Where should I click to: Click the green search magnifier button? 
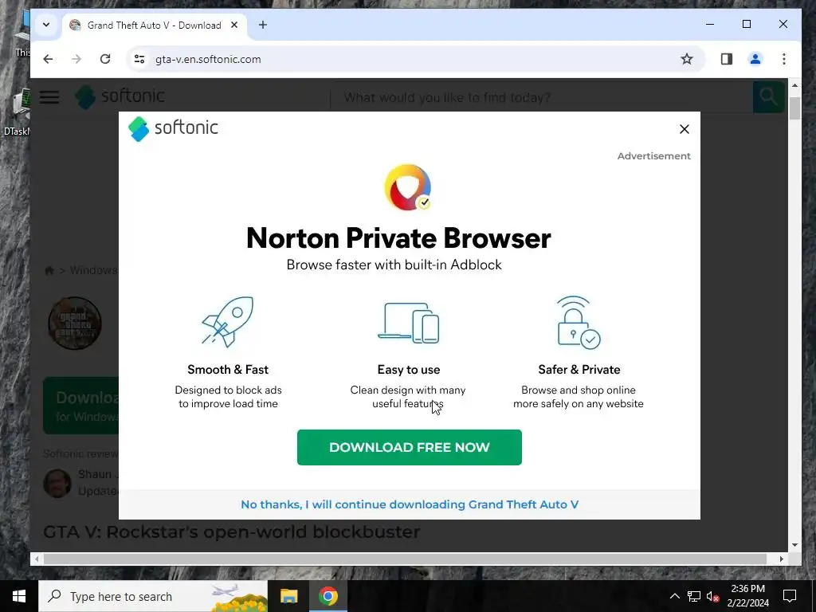pyautogui.click(x=768, y=96)
